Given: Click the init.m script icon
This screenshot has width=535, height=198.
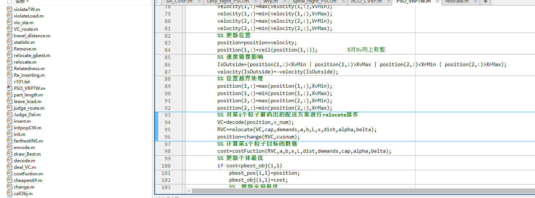Looking at the screenshot, I should pyautogui.click(x=10, y=134).
